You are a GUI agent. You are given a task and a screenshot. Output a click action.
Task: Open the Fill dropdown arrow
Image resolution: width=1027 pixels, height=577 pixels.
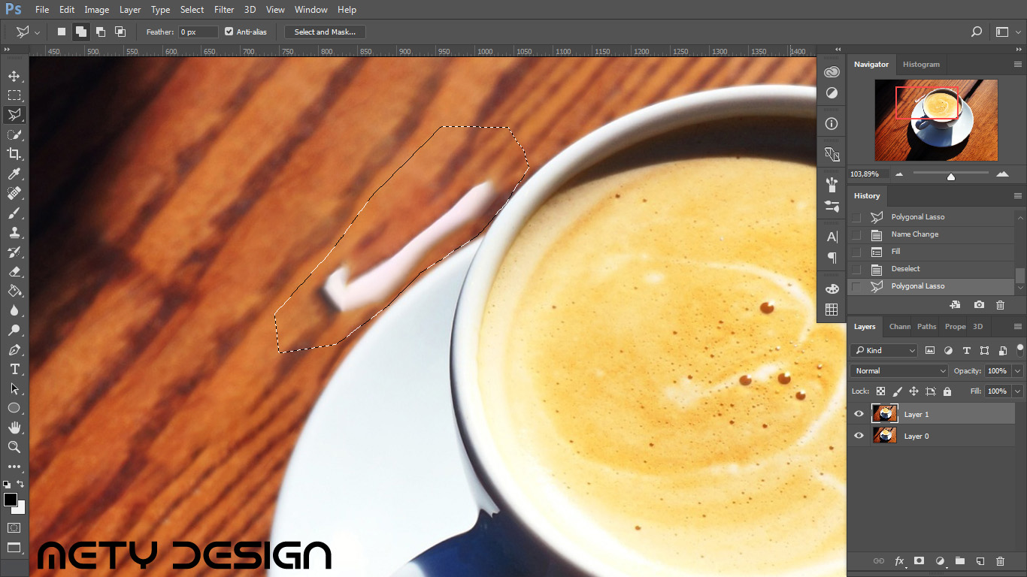coord(1017,391)
